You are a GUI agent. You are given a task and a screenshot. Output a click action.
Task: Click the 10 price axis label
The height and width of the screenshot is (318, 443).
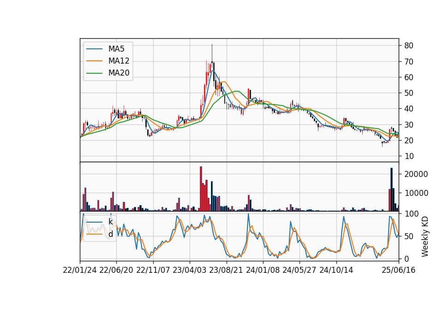(x=409, y=156)
